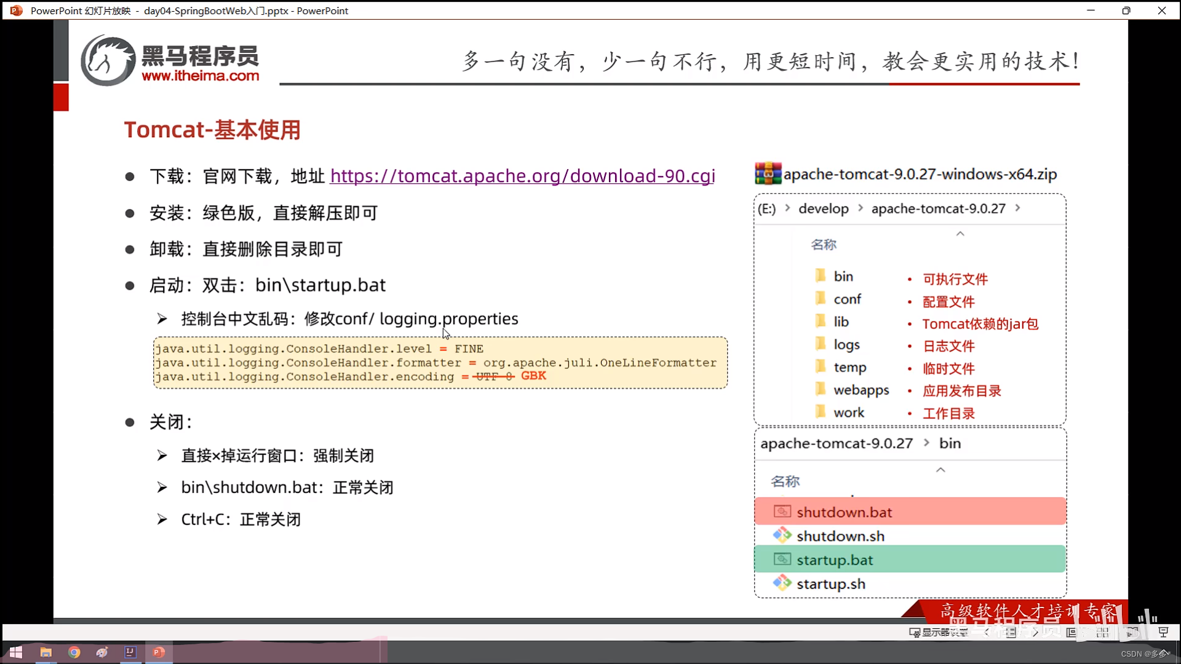Go back using the previous slide arrow
The height and width of the screenshot is (664, 1181).
986,632
